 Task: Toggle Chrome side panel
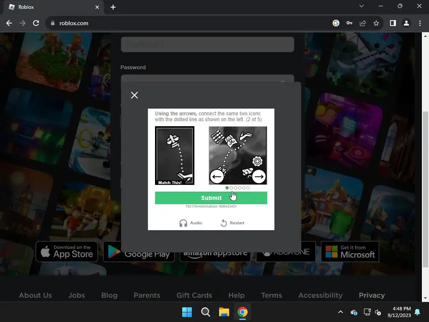[393, 23]
